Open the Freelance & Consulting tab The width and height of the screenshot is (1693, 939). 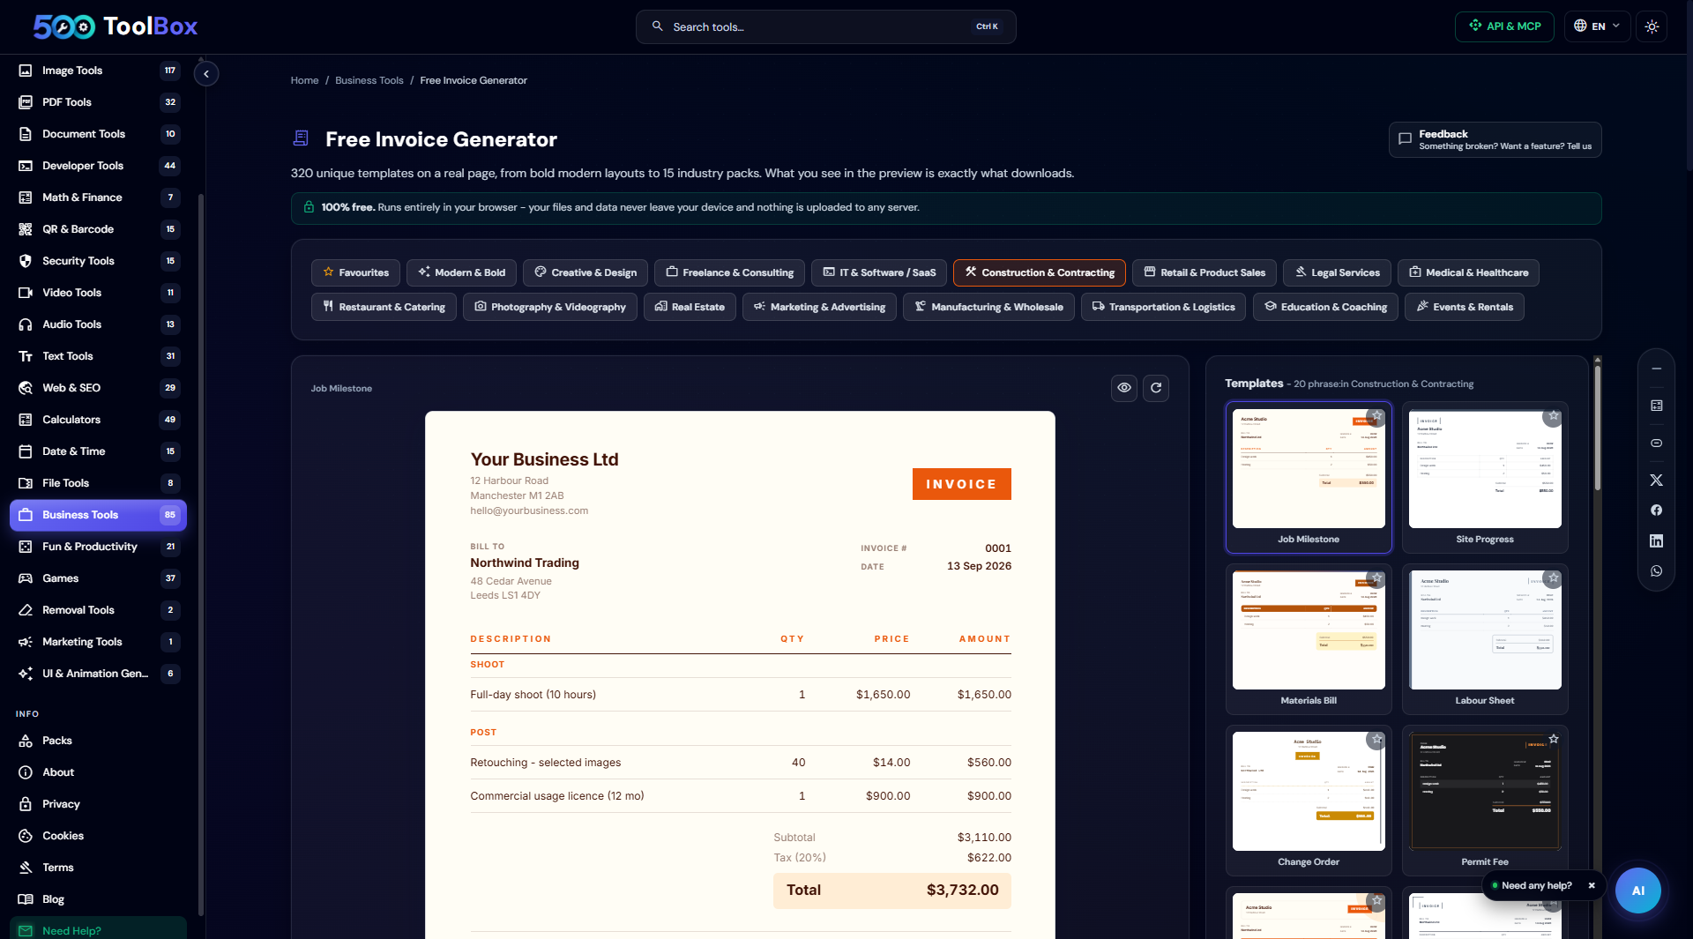pos(729,272)
